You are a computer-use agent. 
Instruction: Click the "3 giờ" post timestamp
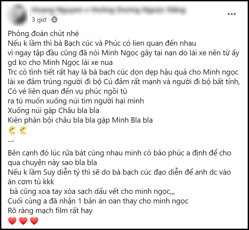[x=39, y=20]
